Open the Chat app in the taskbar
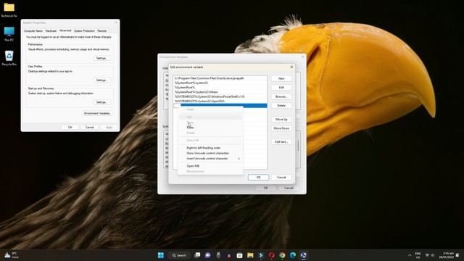 (208, 255)
